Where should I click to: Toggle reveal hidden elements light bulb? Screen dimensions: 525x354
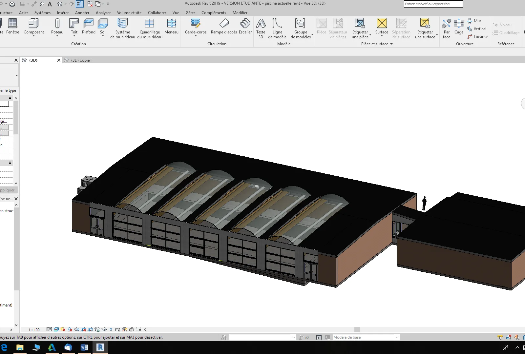pos(111,329)
